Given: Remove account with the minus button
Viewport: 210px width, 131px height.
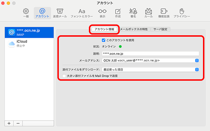Looking at the screenshot, I should 18,123.
